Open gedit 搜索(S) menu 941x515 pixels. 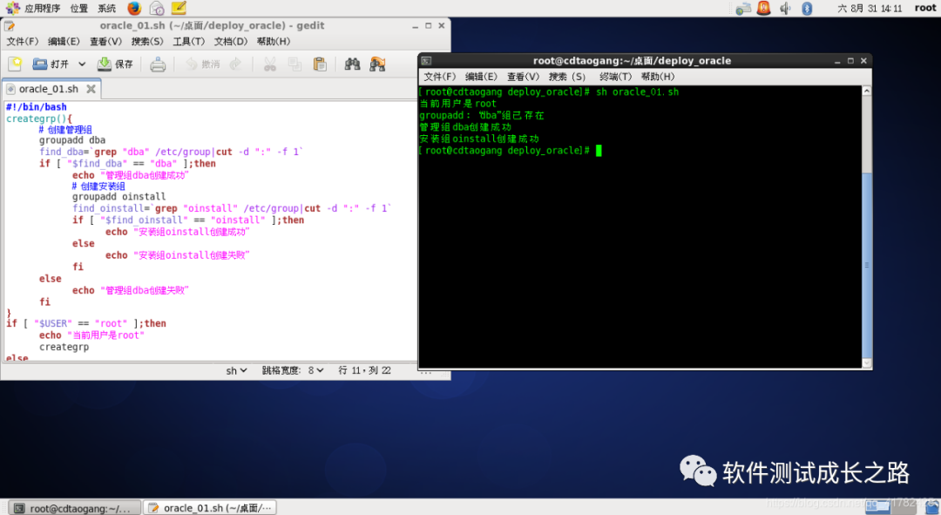click(147, 42)
